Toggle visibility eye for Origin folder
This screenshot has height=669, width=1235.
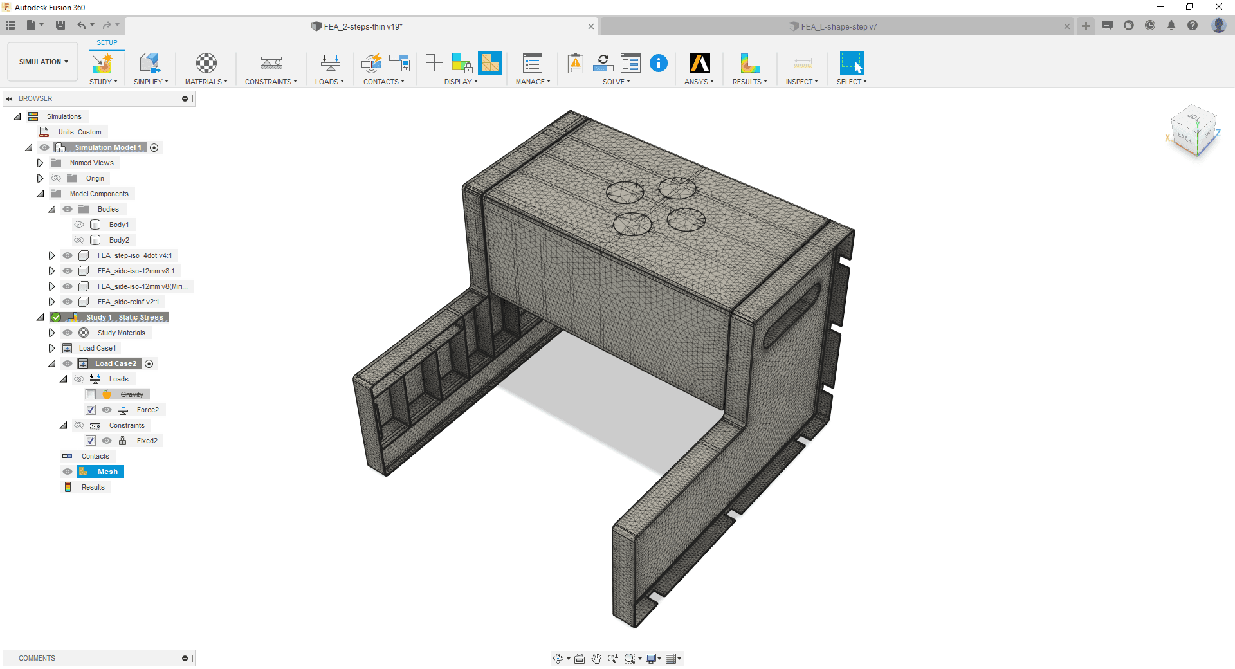pos(56,178)
